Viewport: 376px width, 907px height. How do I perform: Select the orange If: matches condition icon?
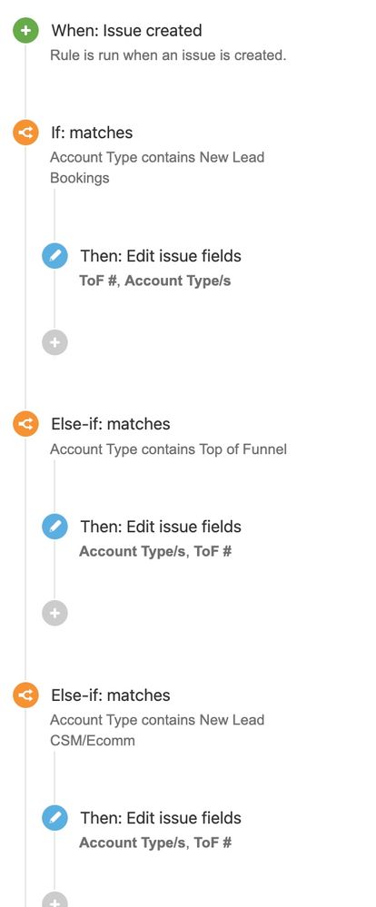(25, 133)
